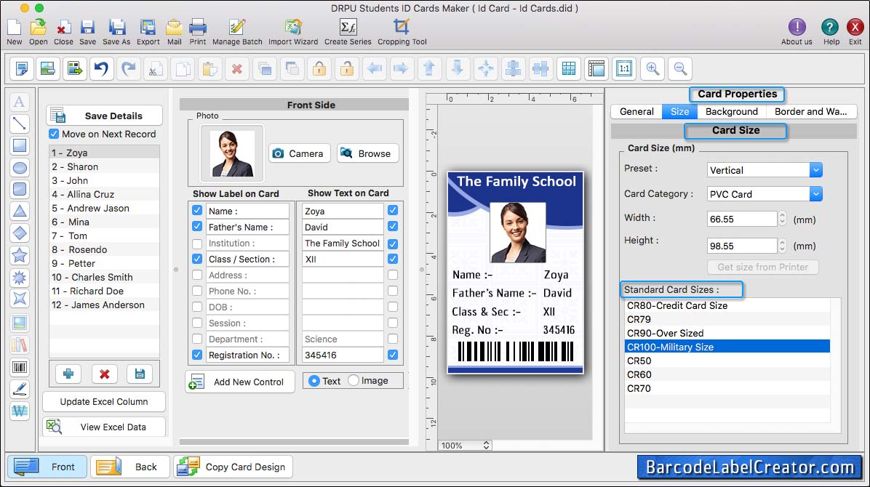Select the Text tool 'A' icon
Screen dimensions: 870x487
click(x=20, y=102)
